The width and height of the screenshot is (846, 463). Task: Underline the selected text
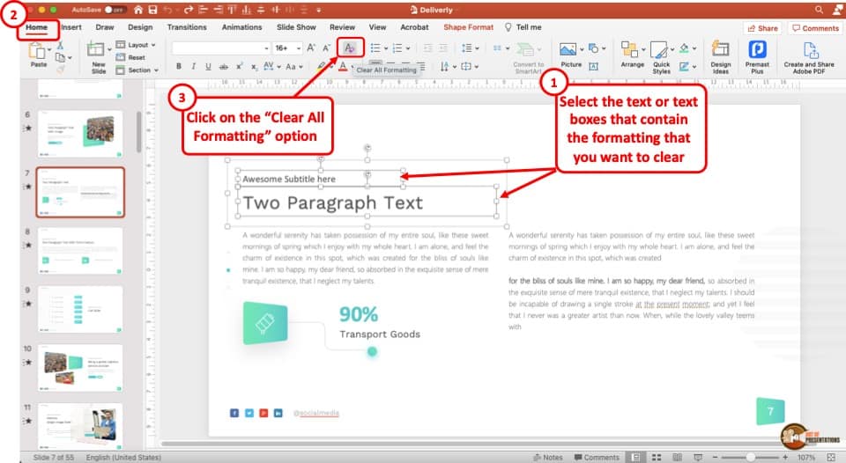[208, 66]
